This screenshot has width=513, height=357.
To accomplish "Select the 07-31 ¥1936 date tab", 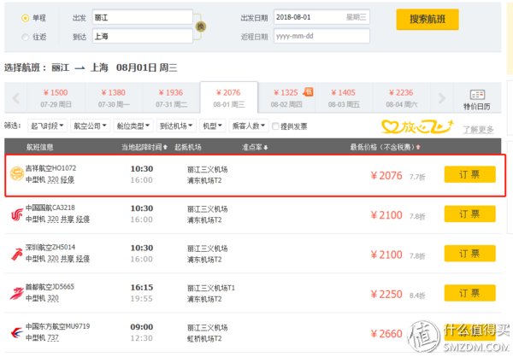I will click(x=171, y=97).
